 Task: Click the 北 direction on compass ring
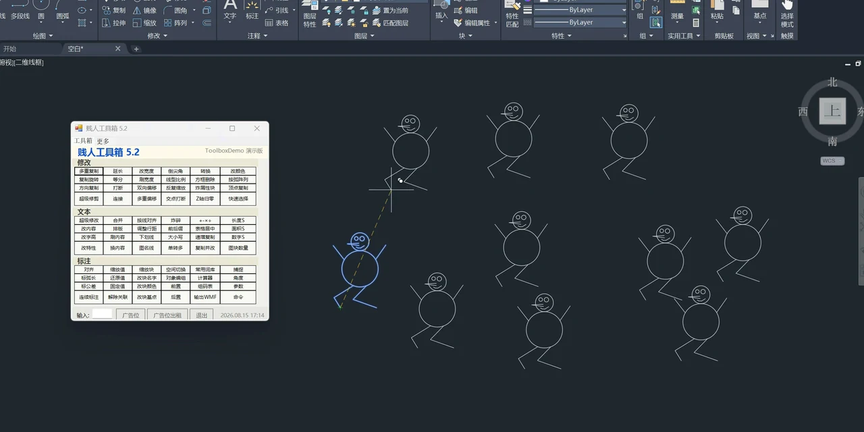[x=832, y=82]
